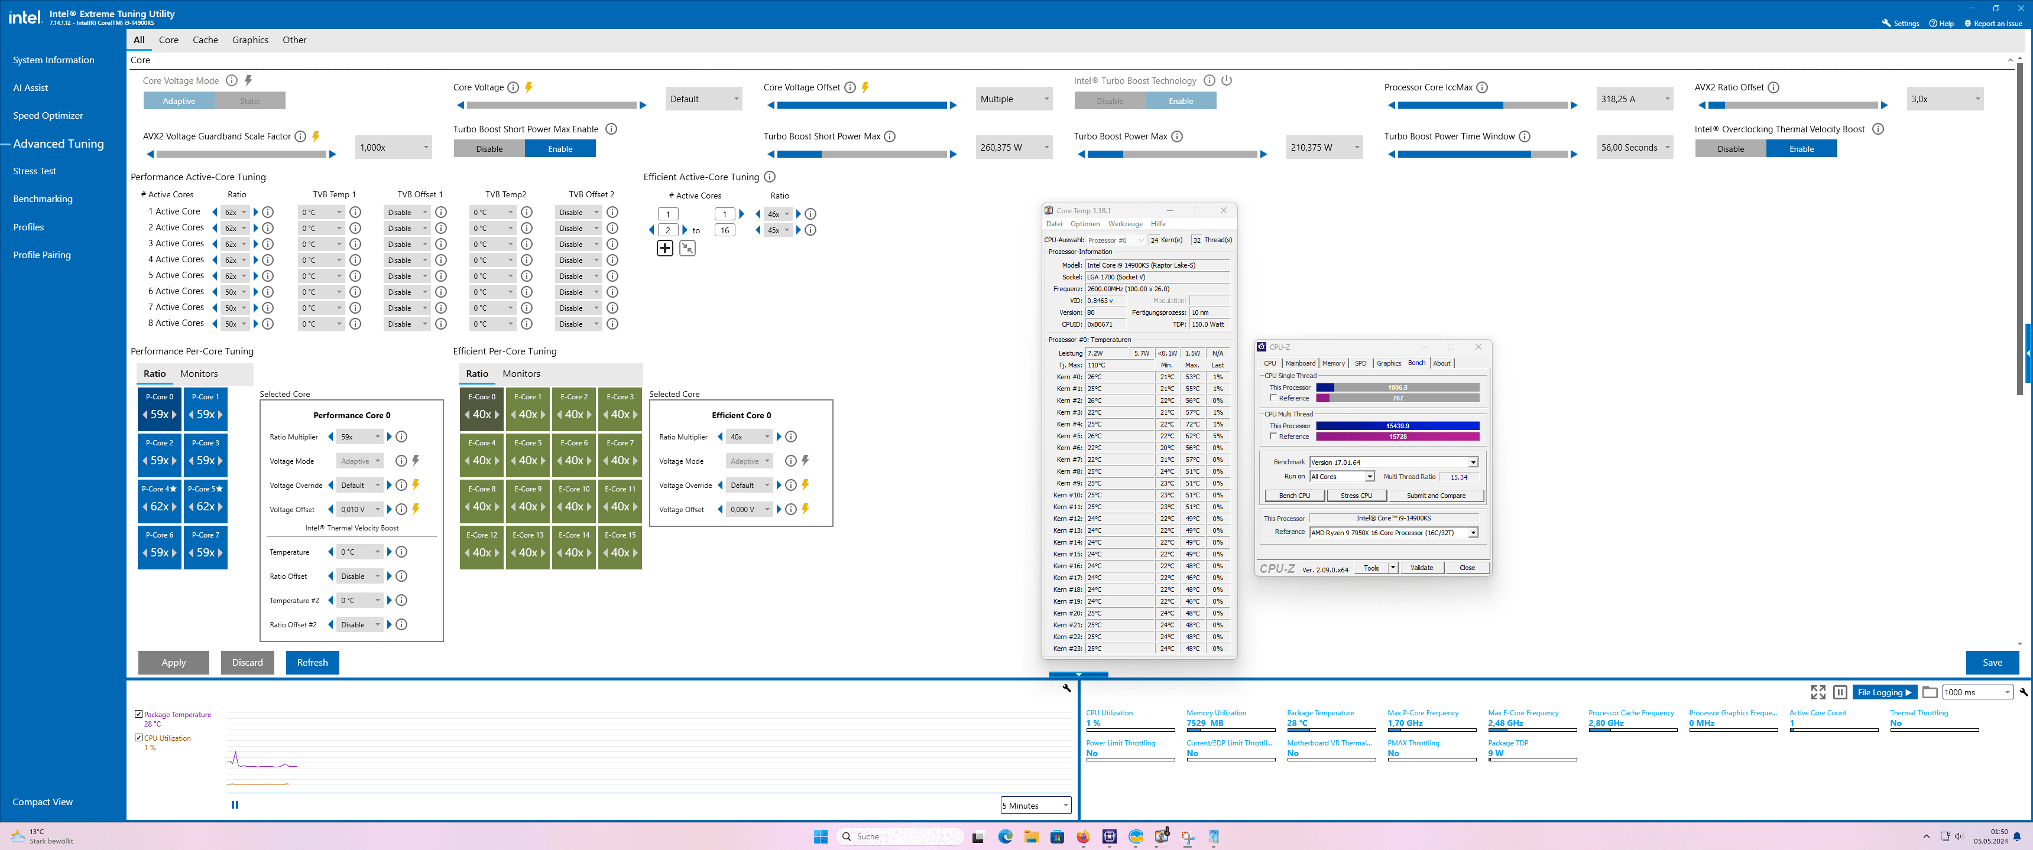Click the merge ranges icon next to the plus button
The height and width of the screenshot is (850, 2033).
[688, 248]
